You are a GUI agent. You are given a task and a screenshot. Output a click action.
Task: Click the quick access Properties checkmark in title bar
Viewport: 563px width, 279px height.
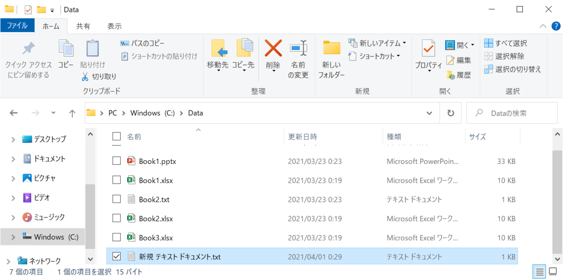[28, 9]
